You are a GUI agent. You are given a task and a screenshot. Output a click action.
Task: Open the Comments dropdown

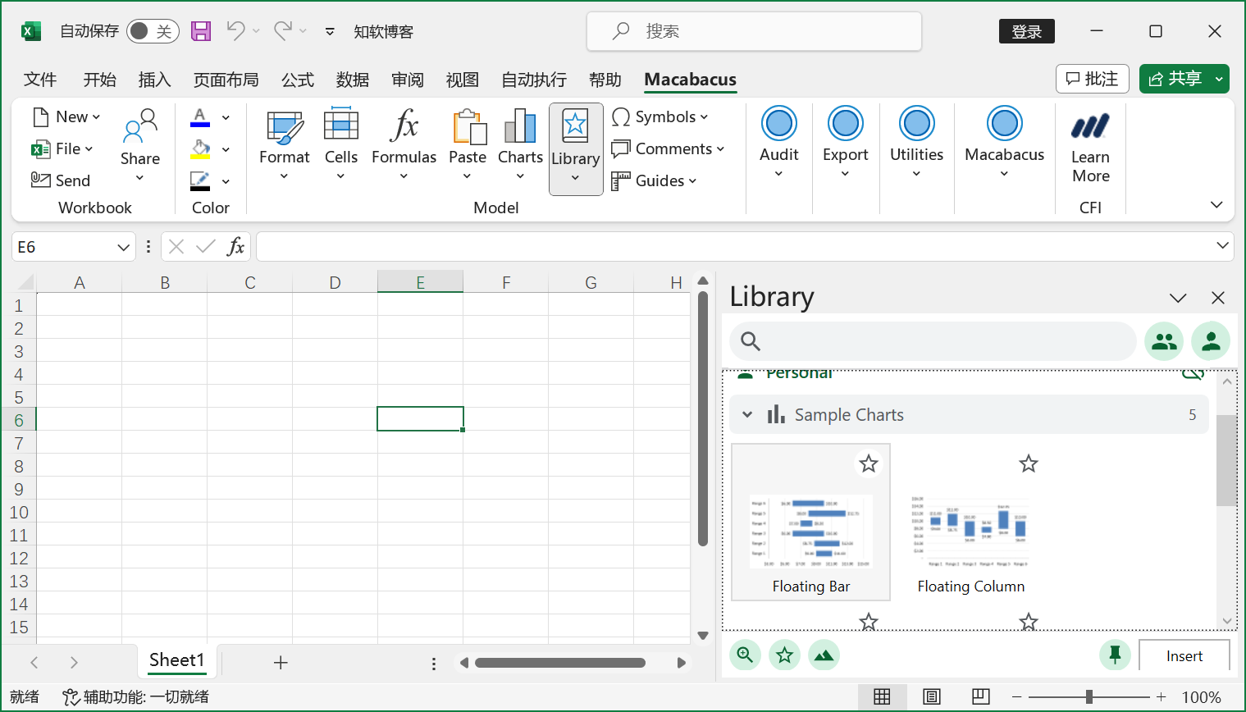coord(669,149)
